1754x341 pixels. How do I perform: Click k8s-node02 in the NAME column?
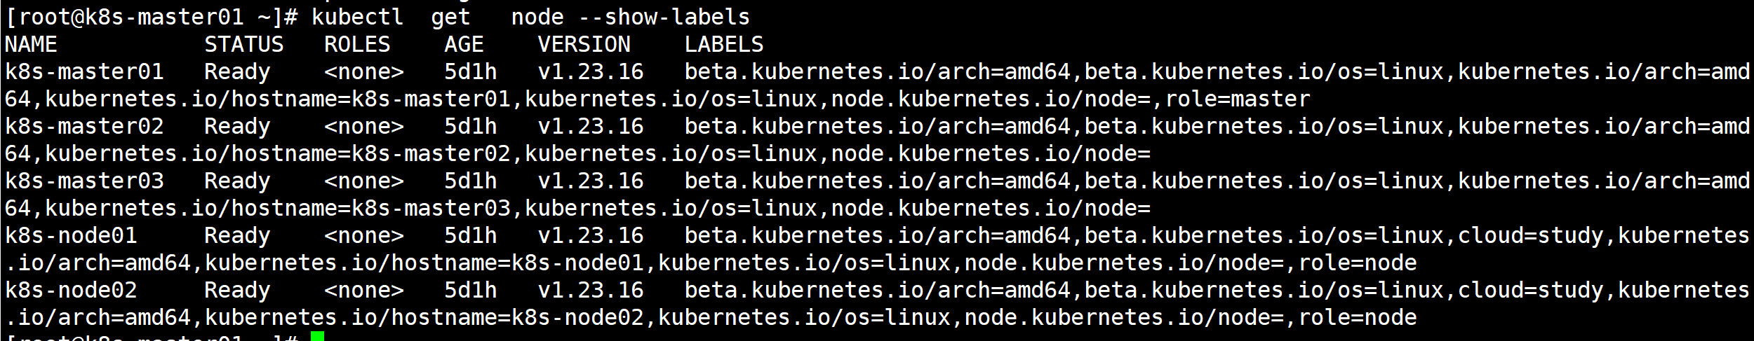[71, 291]
